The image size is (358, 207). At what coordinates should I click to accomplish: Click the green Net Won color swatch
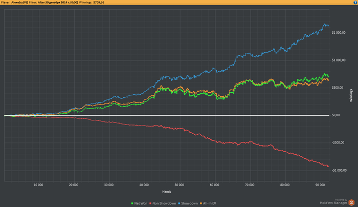click(x=132, y=203)
